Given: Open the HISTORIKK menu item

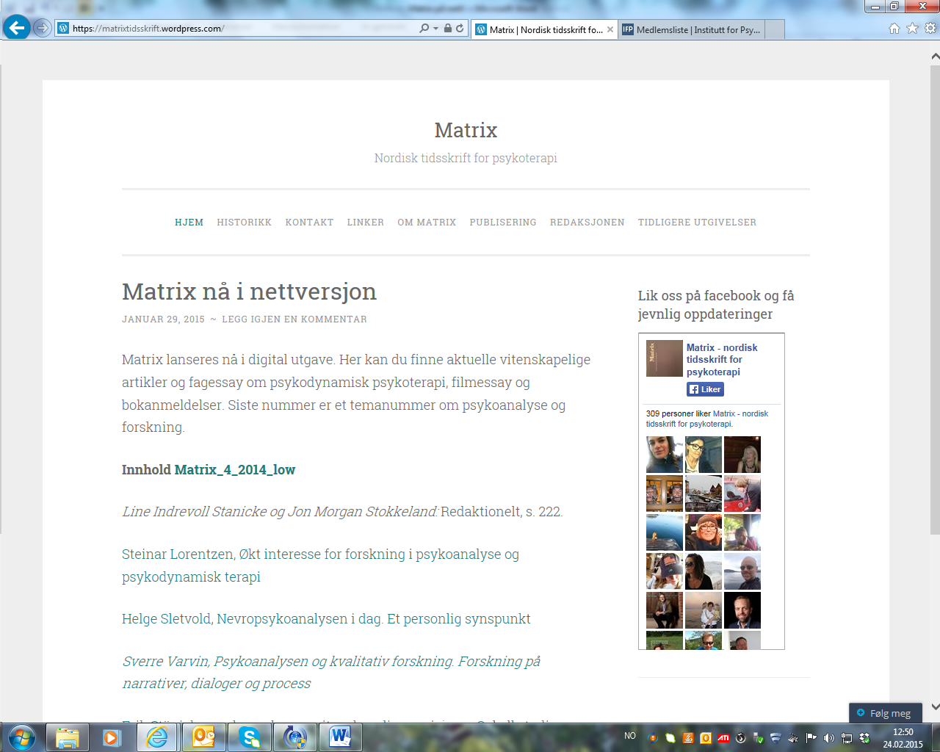Looking at the screenshot, I should (244, 223).
